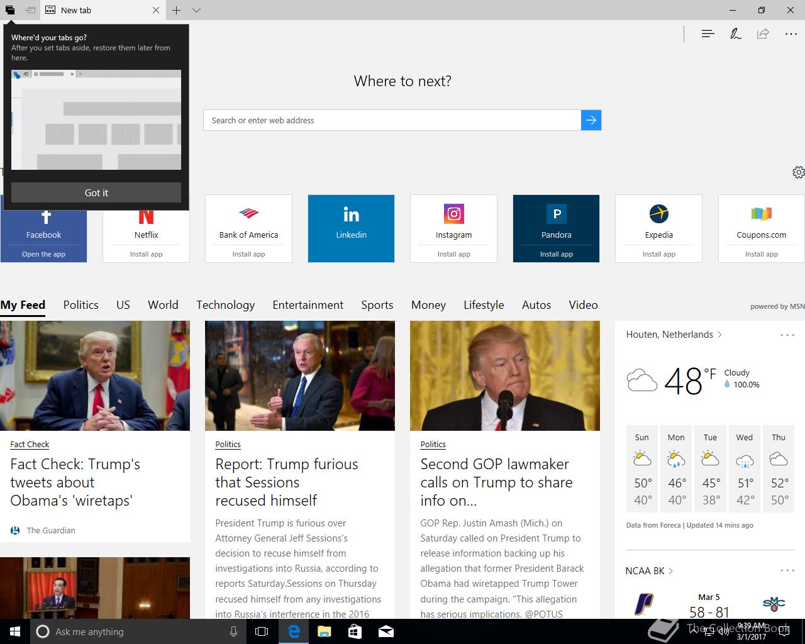Switch to the Lifestyle tab
This screenshot has height=644, width=805.
(x=484, y=305)
